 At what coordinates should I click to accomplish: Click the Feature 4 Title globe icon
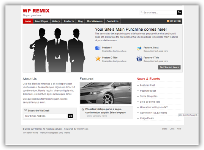[139, 58]
